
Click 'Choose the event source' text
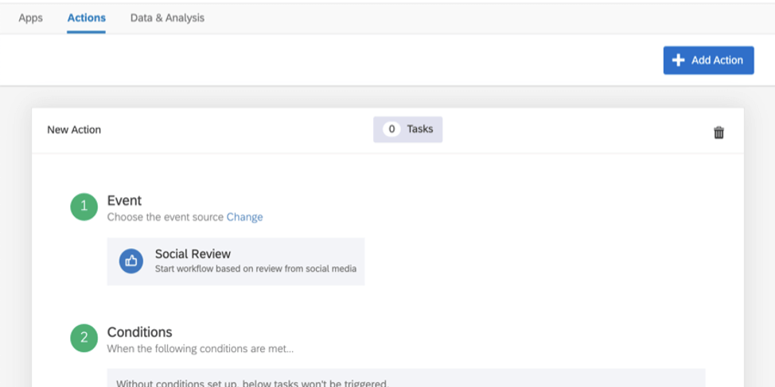point(166,217)
